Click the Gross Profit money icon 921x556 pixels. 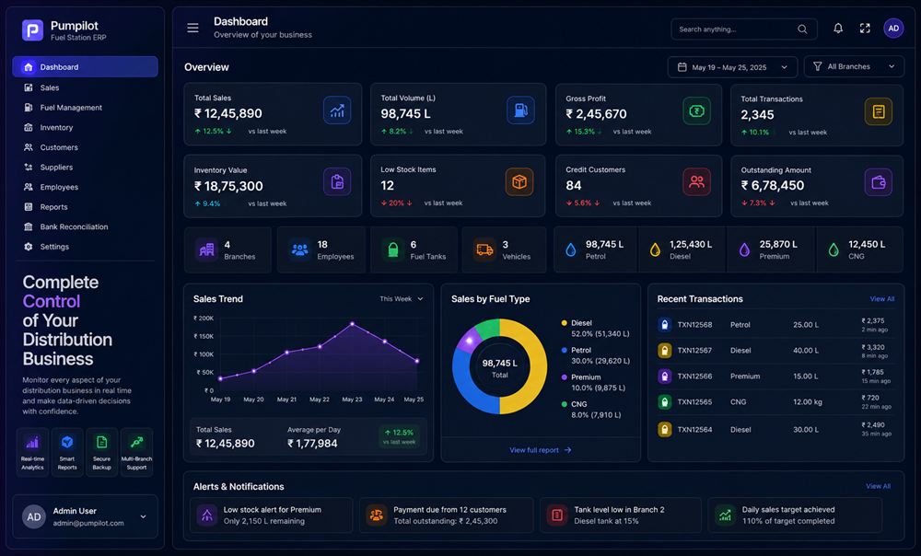[x=696, y=111]
